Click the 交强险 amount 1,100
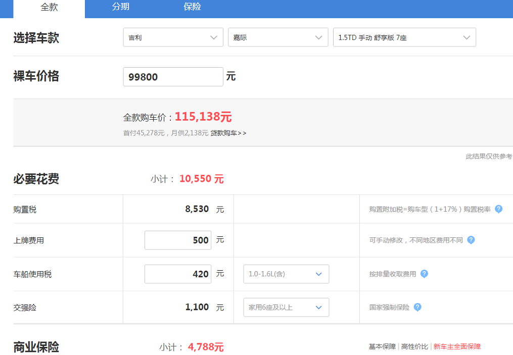513x355 pixels. tap(197, 307)
